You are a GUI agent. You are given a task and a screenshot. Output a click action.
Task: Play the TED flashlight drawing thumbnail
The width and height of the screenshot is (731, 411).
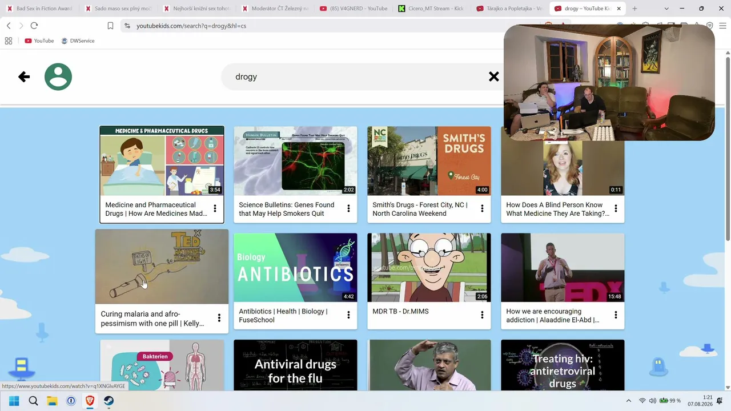point(162,267)
